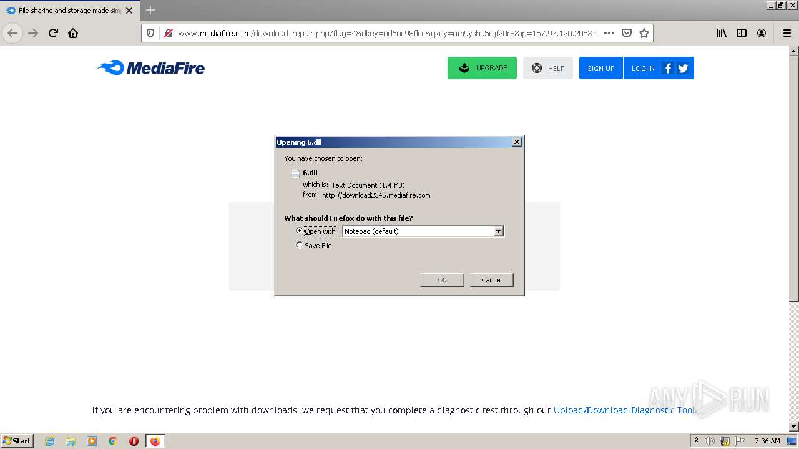Click the MediaFire logo
This screenshot has height=449, width=799.
click(151, 68)
